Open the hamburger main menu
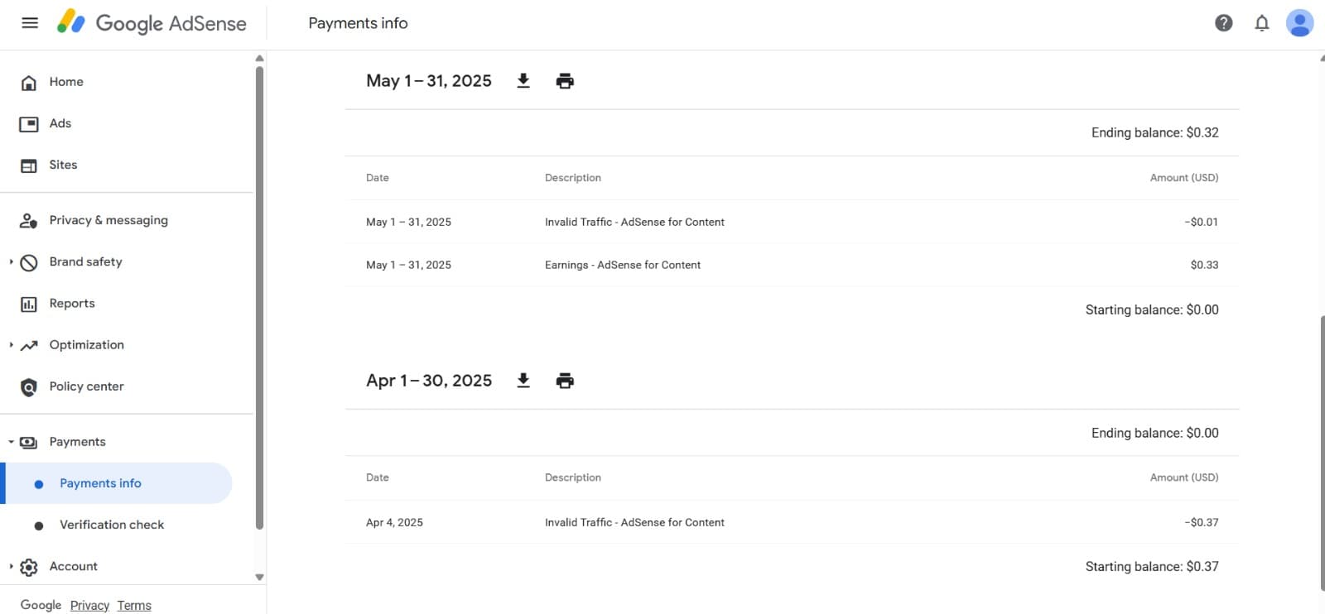This screenshot has height=614, width=1325. 30,23
